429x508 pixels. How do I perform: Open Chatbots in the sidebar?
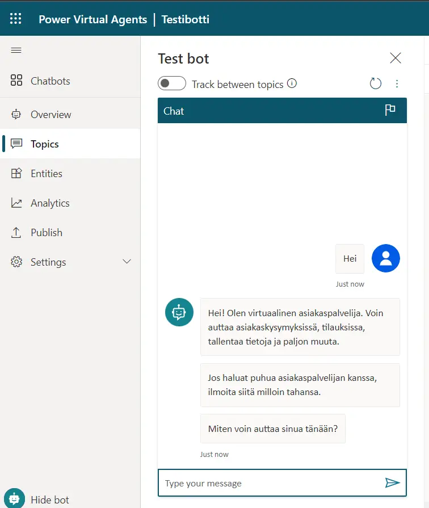pyautogui.click(x=50, y=81)
